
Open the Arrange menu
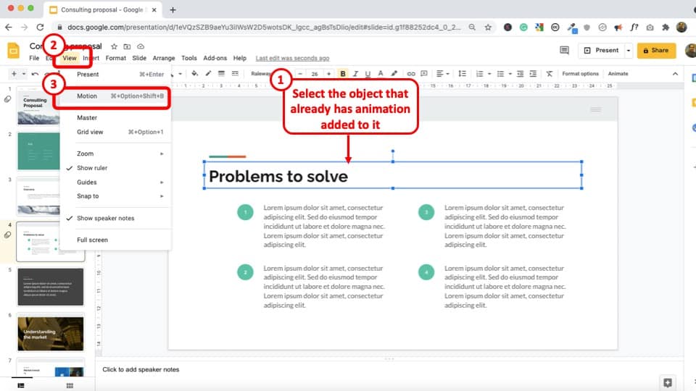164,58
